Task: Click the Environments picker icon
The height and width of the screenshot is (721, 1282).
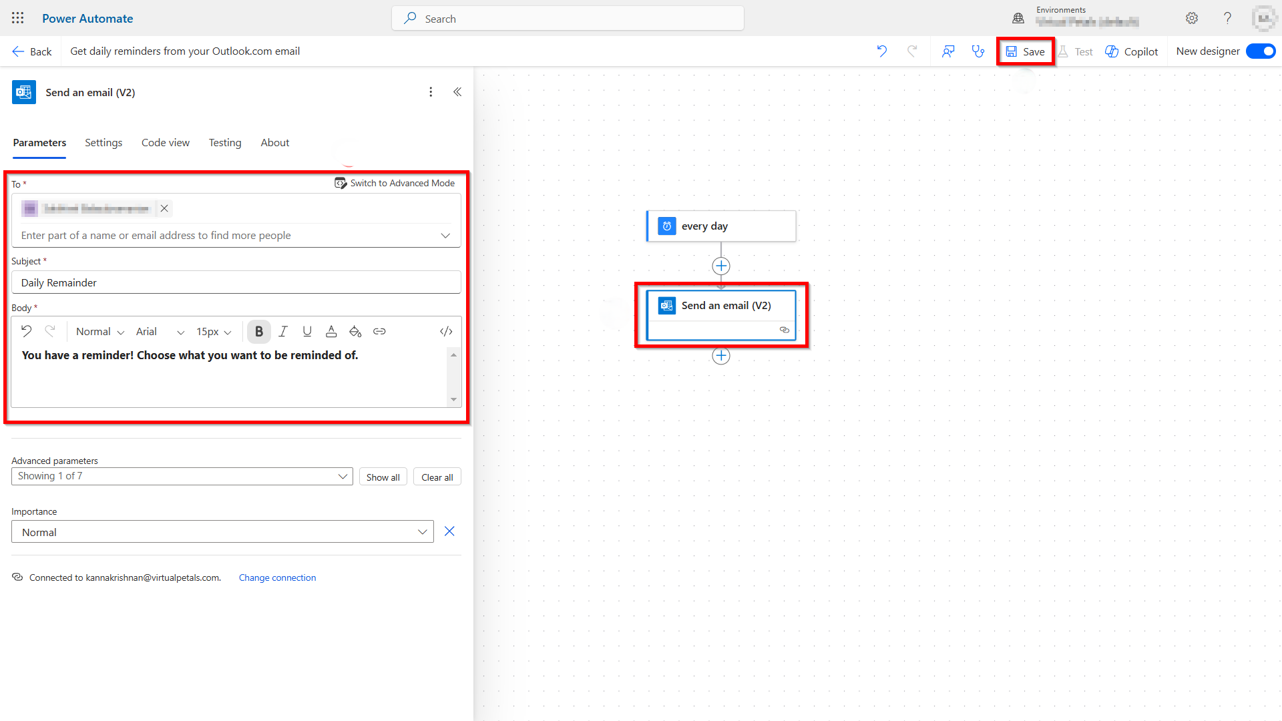Action: (1018, 18)
